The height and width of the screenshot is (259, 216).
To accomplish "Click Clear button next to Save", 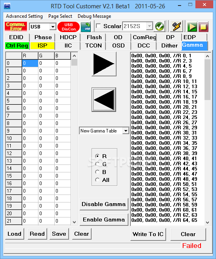I will coord(82,234).
